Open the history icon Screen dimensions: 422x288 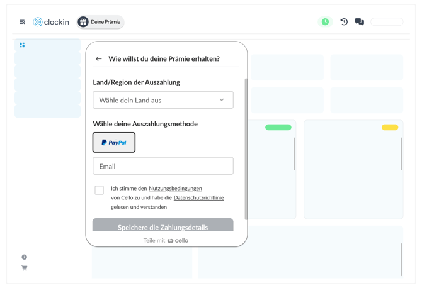[x=344, y=22]
